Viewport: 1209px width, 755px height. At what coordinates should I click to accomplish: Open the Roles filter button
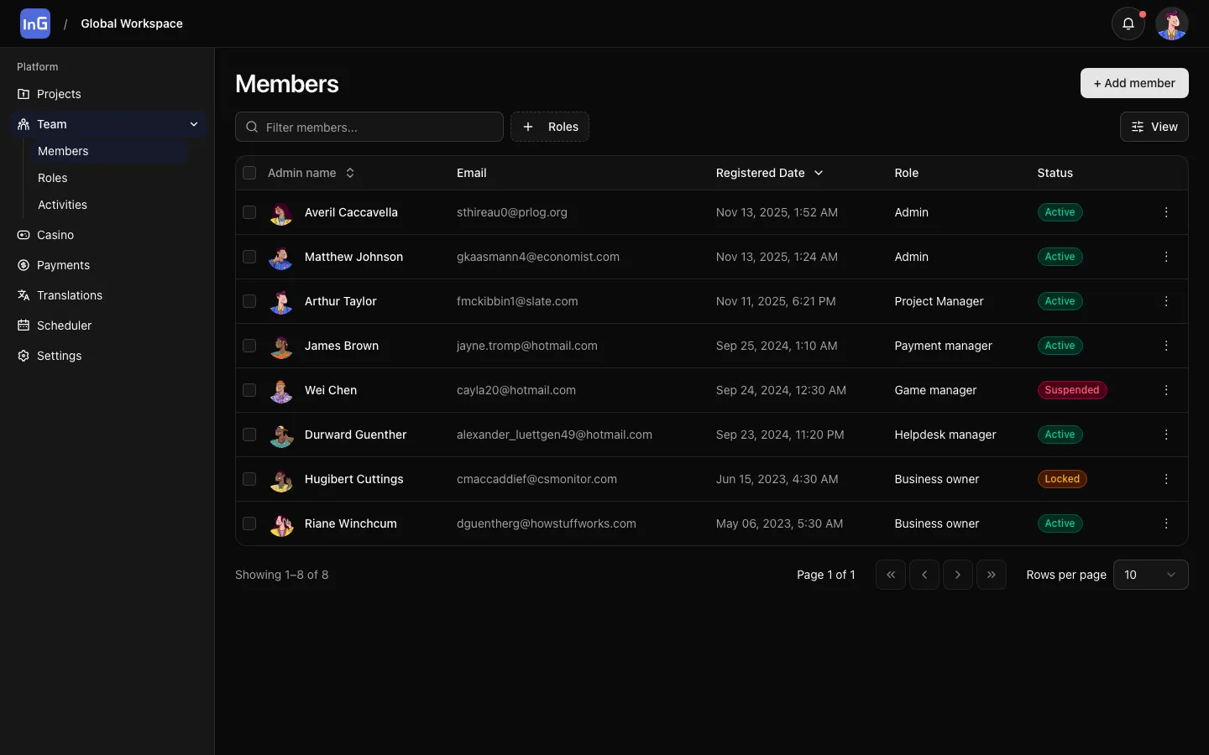[x=550, y=127]
